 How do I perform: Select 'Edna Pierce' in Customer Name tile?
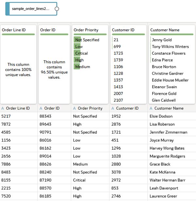tap(162, 60)
